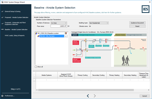Open Proposed - Airside System Selection step
Screen dimensions: 152x99
coord(16,18)
